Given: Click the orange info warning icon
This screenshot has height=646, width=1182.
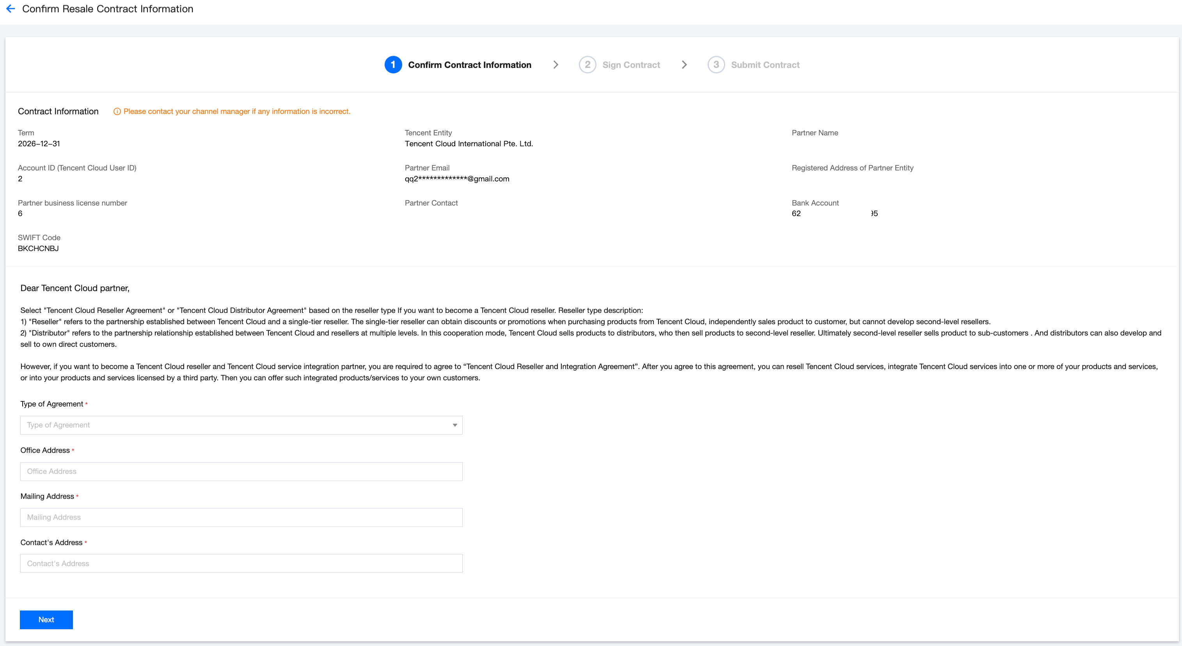Looking at the screenshot, I should (x=117, y=112).
